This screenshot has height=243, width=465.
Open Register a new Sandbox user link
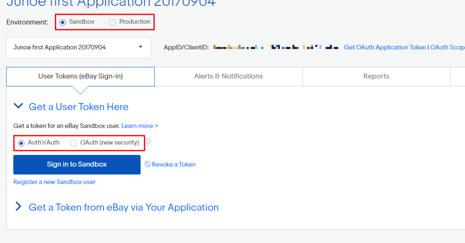[54, 182]
